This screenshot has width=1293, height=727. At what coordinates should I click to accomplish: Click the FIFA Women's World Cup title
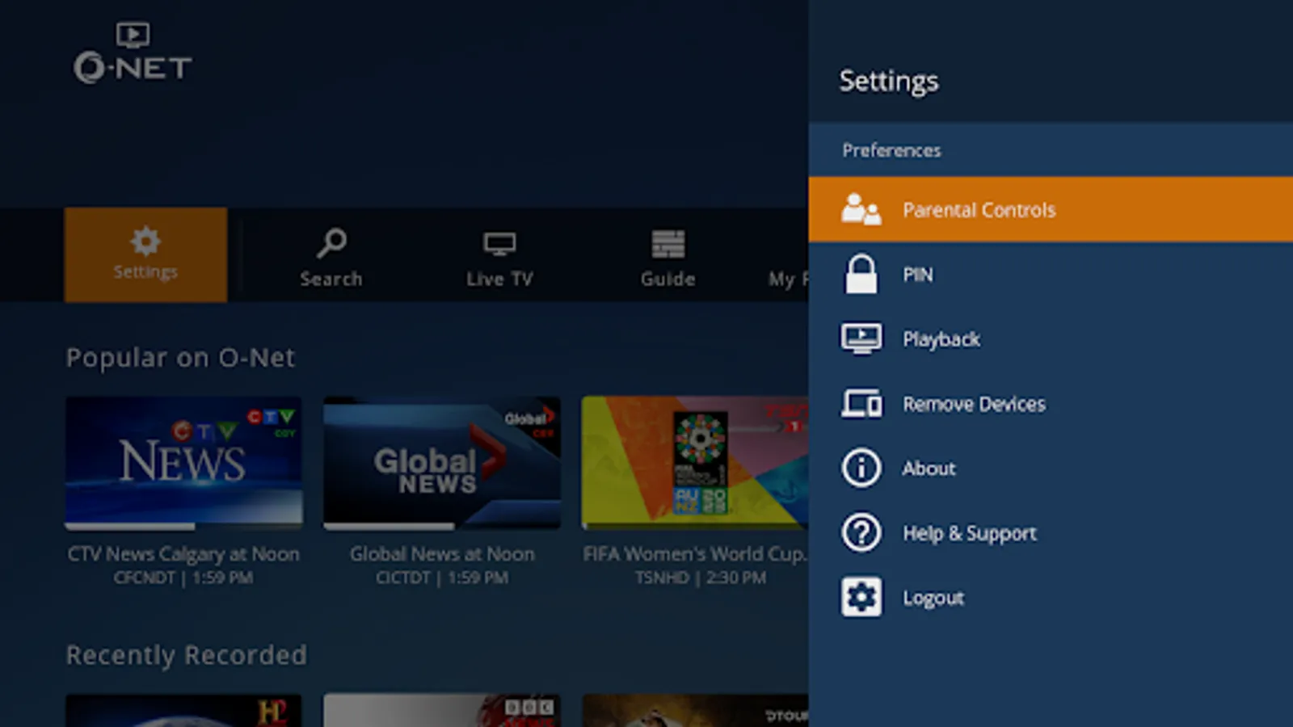[695, 554]
